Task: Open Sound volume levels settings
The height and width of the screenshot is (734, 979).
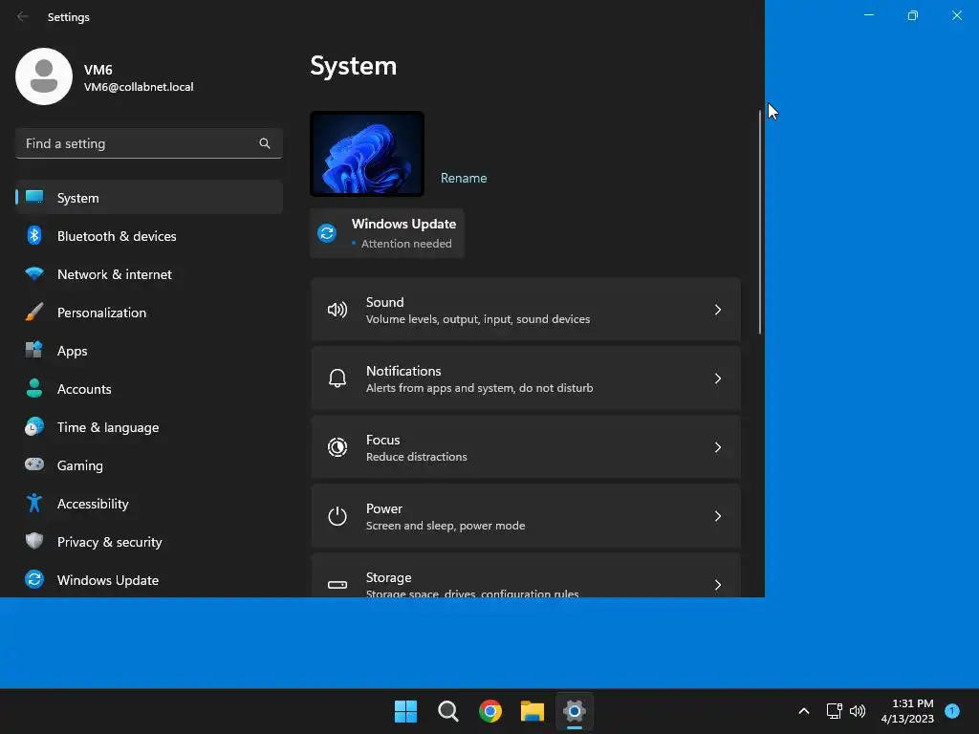Action: click(x=526, y=310)
